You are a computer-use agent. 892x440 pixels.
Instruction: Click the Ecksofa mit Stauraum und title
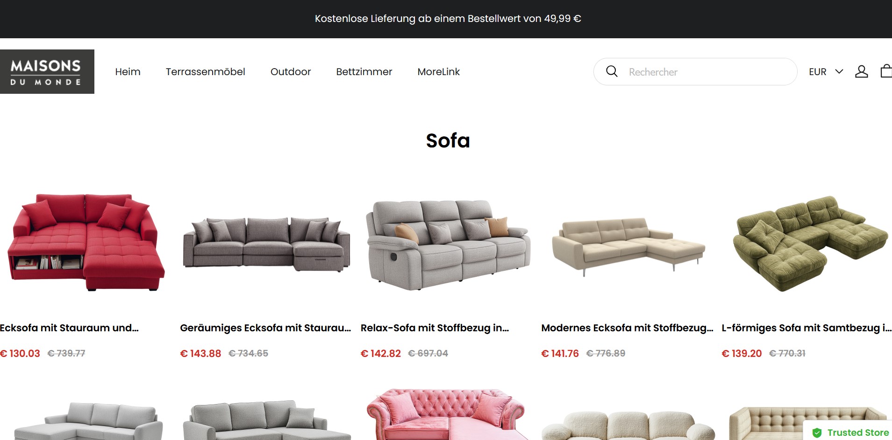click(69, 328)
